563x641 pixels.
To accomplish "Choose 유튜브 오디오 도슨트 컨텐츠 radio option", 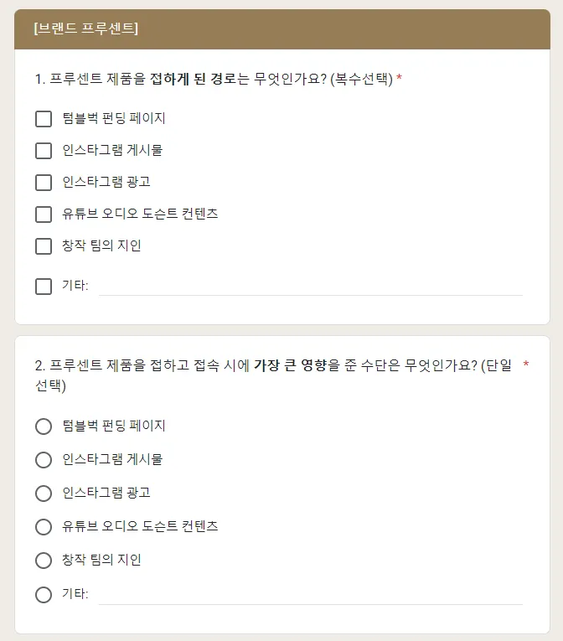I will tap(44, 527).
